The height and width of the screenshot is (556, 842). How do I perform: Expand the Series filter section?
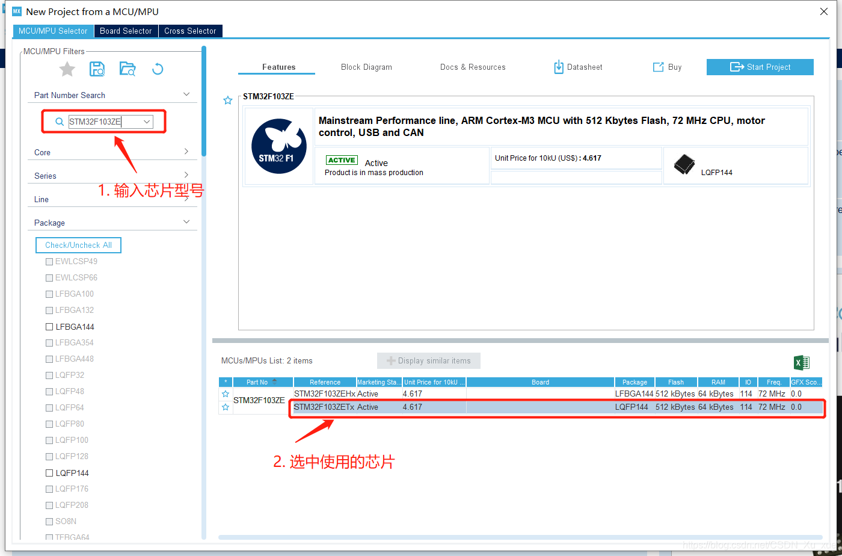[x=186, y=175]
